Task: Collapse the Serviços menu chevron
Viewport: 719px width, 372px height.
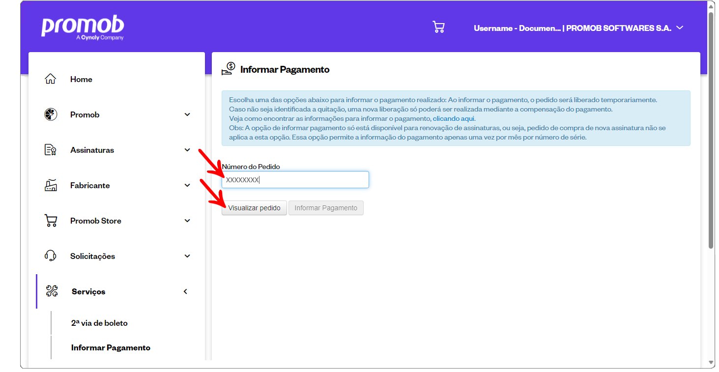Action: (x=185, y=291)
